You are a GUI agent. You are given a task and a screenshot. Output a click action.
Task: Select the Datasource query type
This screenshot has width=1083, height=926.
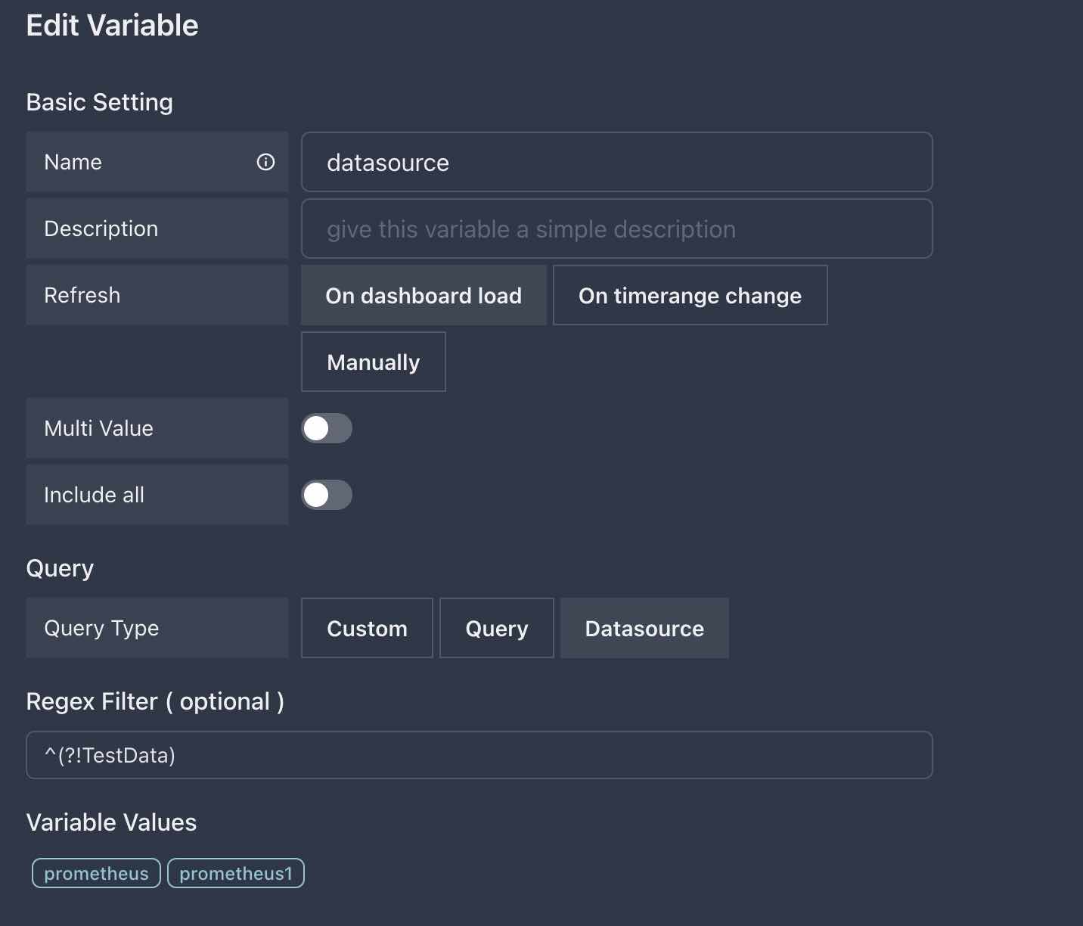point(644,628)
